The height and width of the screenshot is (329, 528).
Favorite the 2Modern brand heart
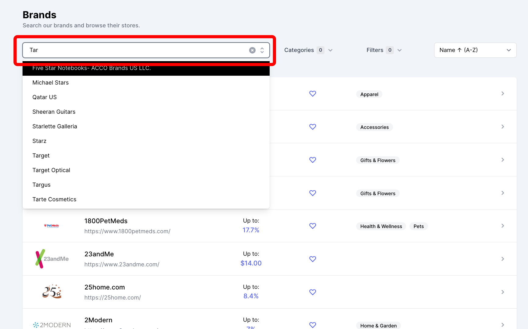313,325
